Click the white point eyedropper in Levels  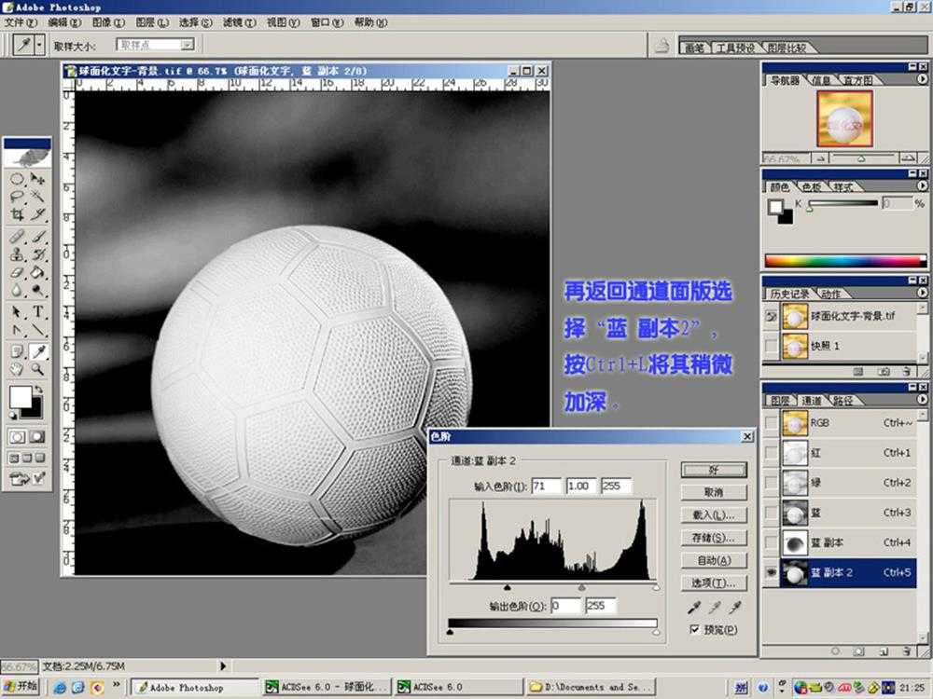coord(736,608)
